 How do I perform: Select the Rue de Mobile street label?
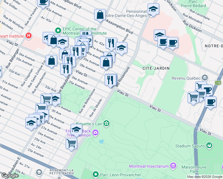[x=96, y=108]
